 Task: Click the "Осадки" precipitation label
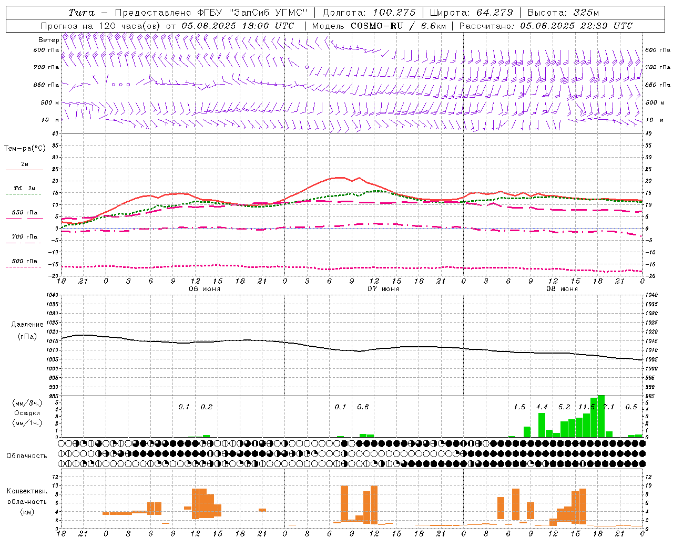(27, 413)
